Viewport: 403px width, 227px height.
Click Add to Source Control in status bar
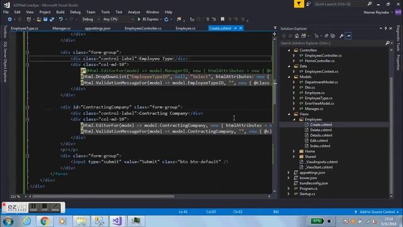[x=377, y=212]
